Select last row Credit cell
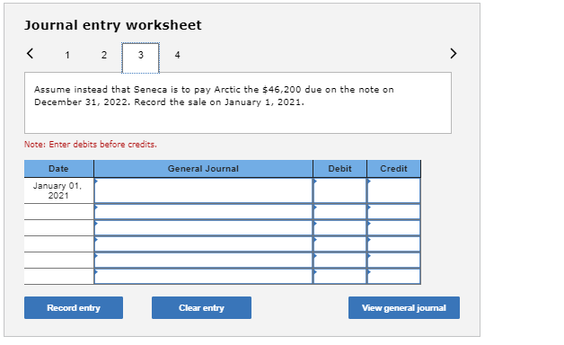The image size is (564, 345). click(393, 277)
